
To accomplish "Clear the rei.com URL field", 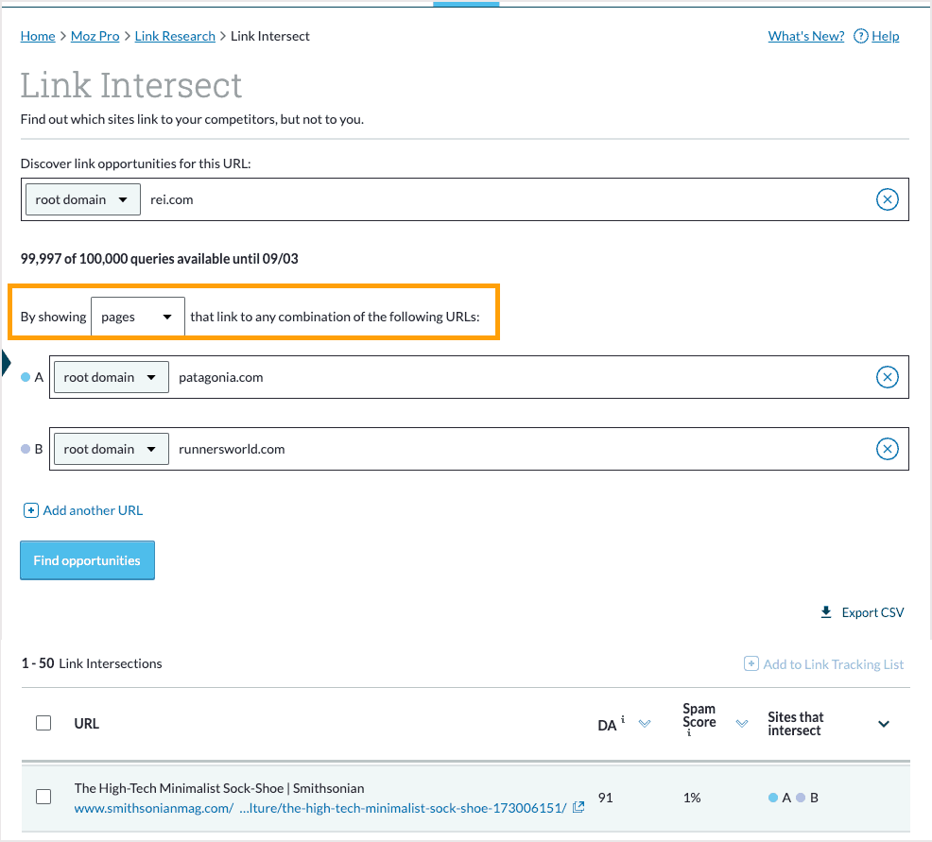I will pyautogui.click(x=887, y=199).
